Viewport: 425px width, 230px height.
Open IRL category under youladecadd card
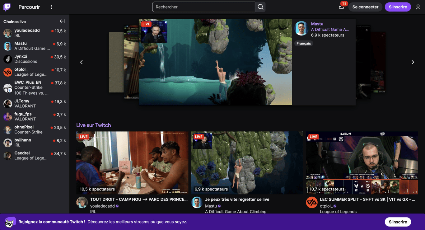point(93,212)
